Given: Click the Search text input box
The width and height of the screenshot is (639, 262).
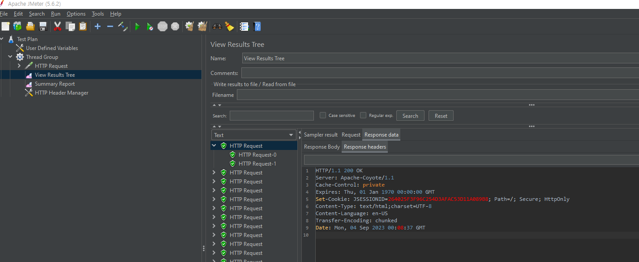Looking at the screenshot, I should click(x=272, y=116).
